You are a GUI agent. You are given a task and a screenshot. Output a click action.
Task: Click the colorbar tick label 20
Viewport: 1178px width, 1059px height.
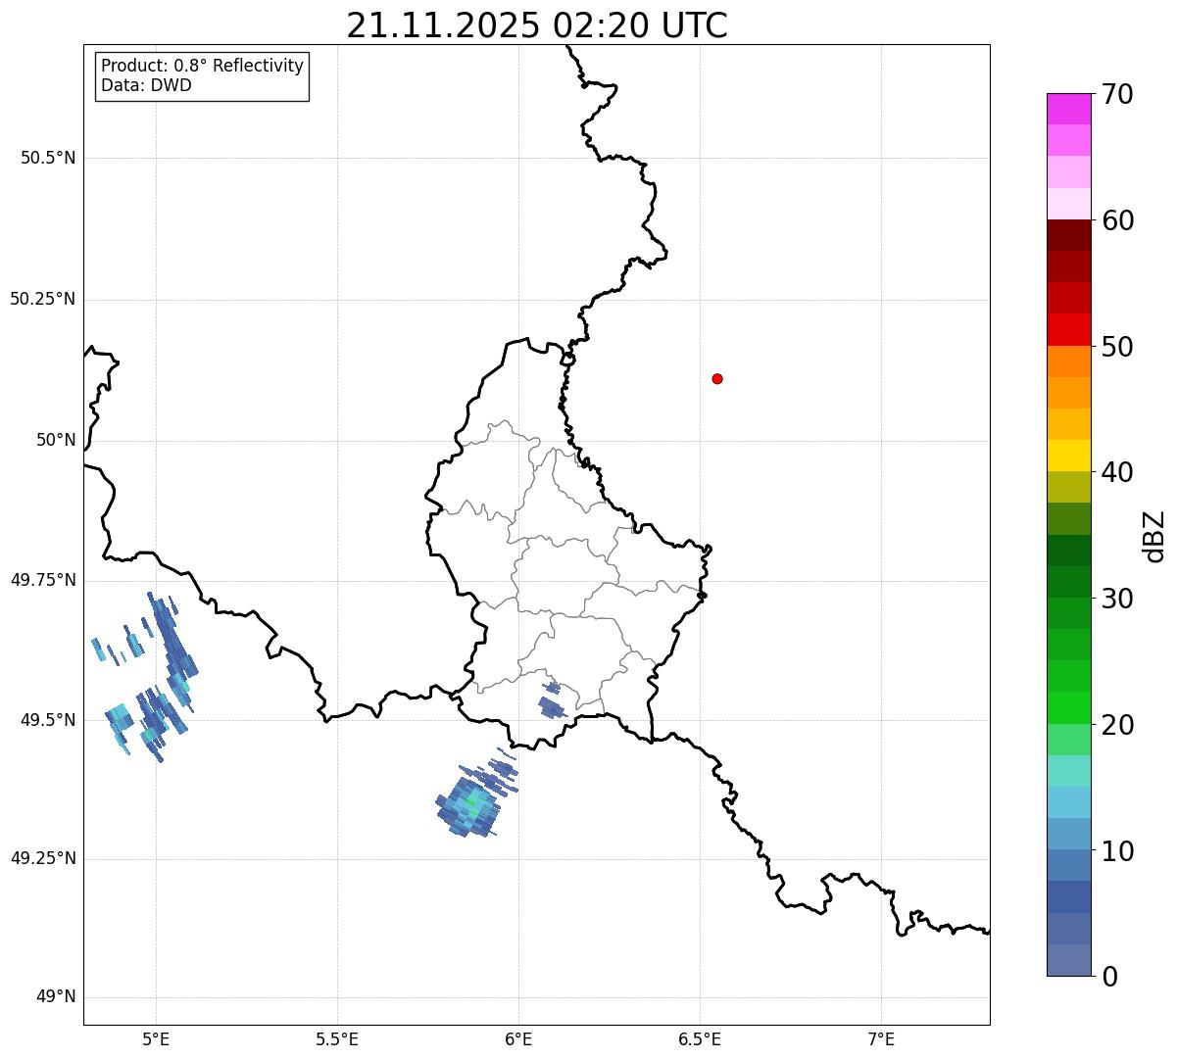[x=1117, y=726]
